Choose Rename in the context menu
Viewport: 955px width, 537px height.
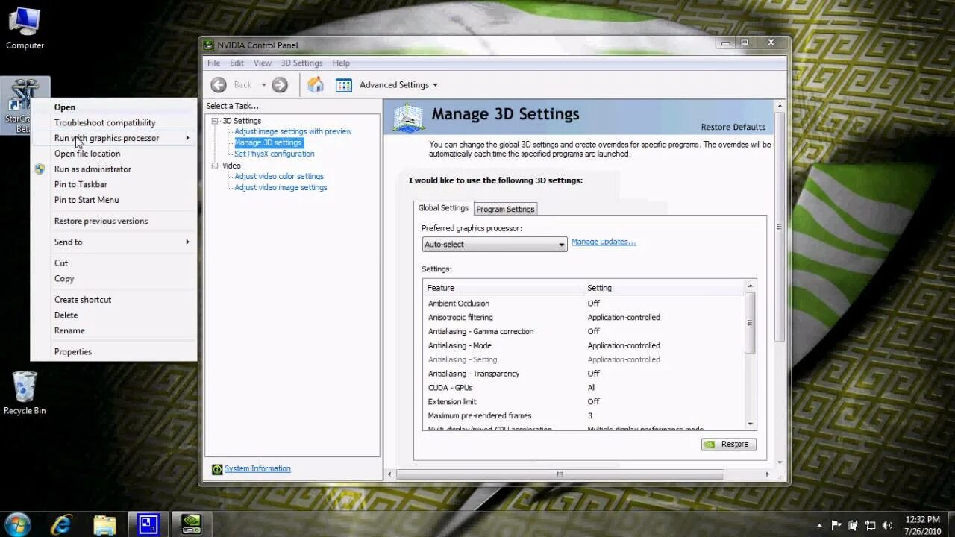pos(113,330)
